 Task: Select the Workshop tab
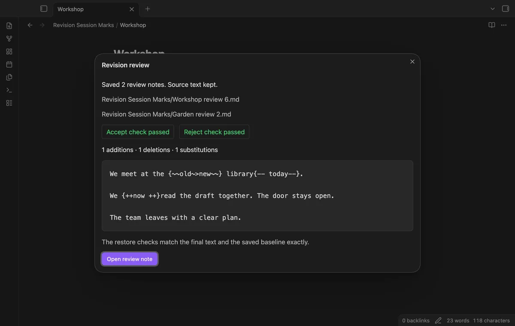tap(95, 9)
